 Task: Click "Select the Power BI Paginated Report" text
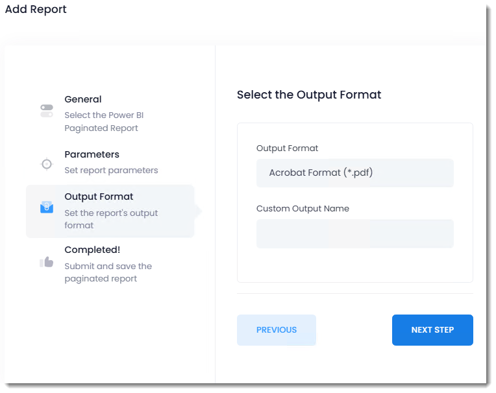(104, 122)
